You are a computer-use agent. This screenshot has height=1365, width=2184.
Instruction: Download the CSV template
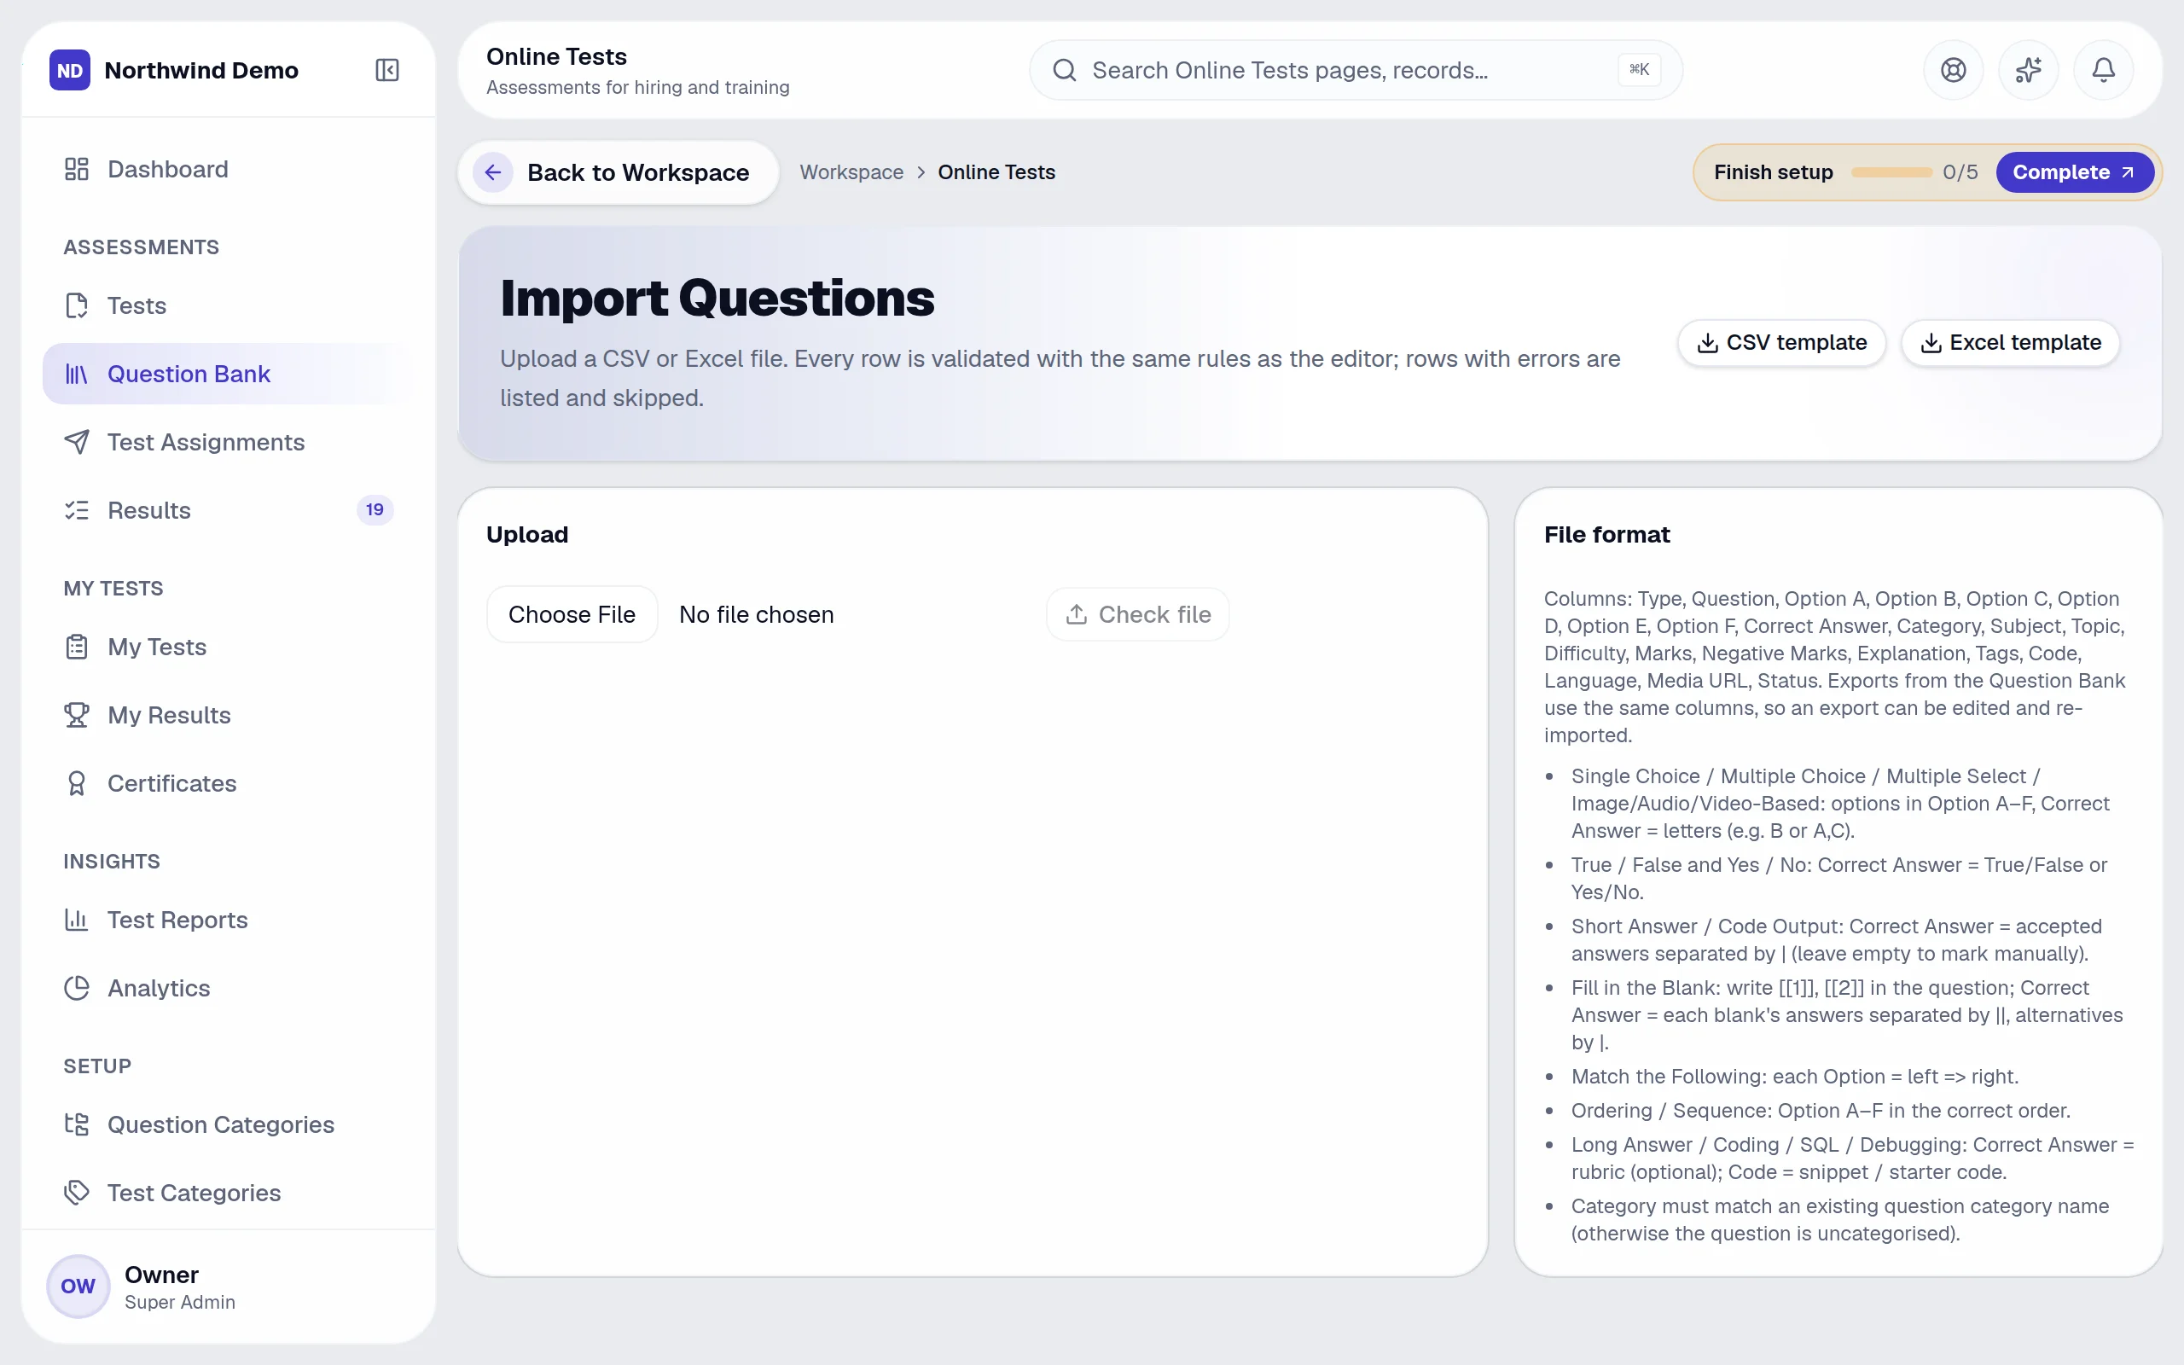1781,343
